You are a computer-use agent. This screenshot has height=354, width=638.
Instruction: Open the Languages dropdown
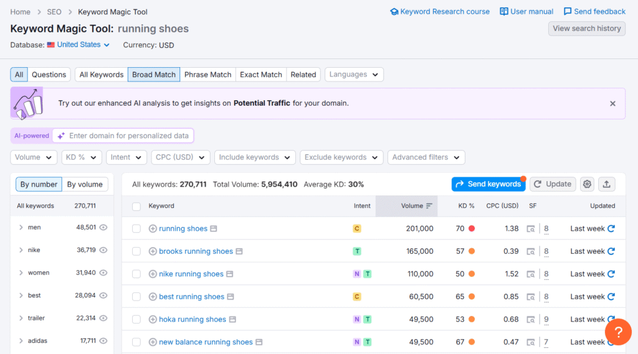click(x=354, y=75)
